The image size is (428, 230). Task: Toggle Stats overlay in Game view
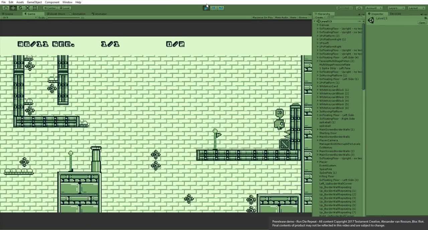[293, 17]
